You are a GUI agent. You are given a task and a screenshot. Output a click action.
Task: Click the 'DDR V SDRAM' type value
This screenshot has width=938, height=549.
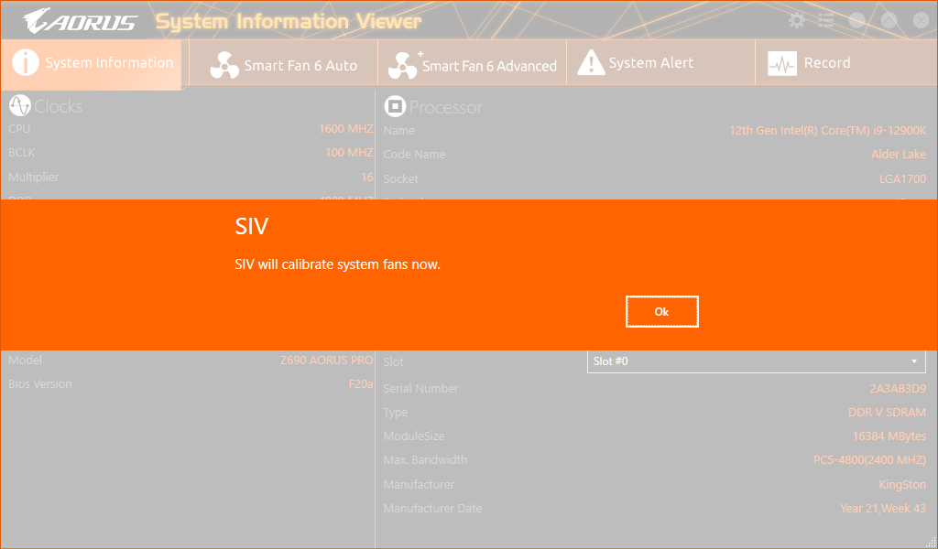tap(887, 412)
